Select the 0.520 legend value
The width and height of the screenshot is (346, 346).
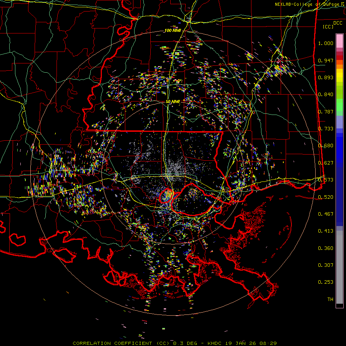click(326, 197)
